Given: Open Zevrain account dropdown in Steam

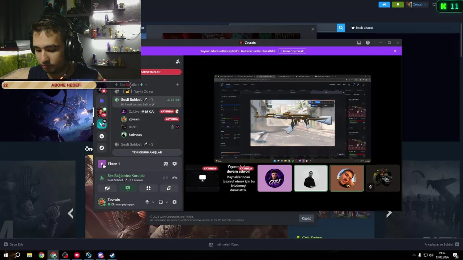Looking at the screenshot, I should (x=416, y=5).
